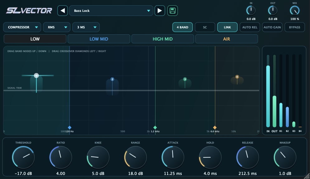Click the IN gain knob

[251, 11]
